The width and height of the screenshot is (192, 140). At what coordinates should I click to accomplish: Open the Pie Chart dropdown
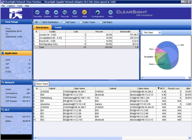tap(152, 33)
